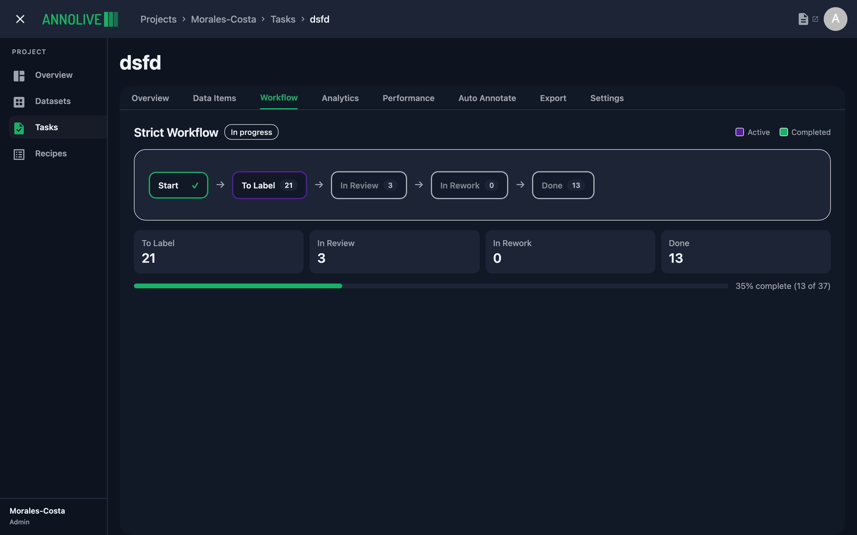Open Datasets in the sidebar
Viewport: 857px width, 535px height.
(58, 102)
